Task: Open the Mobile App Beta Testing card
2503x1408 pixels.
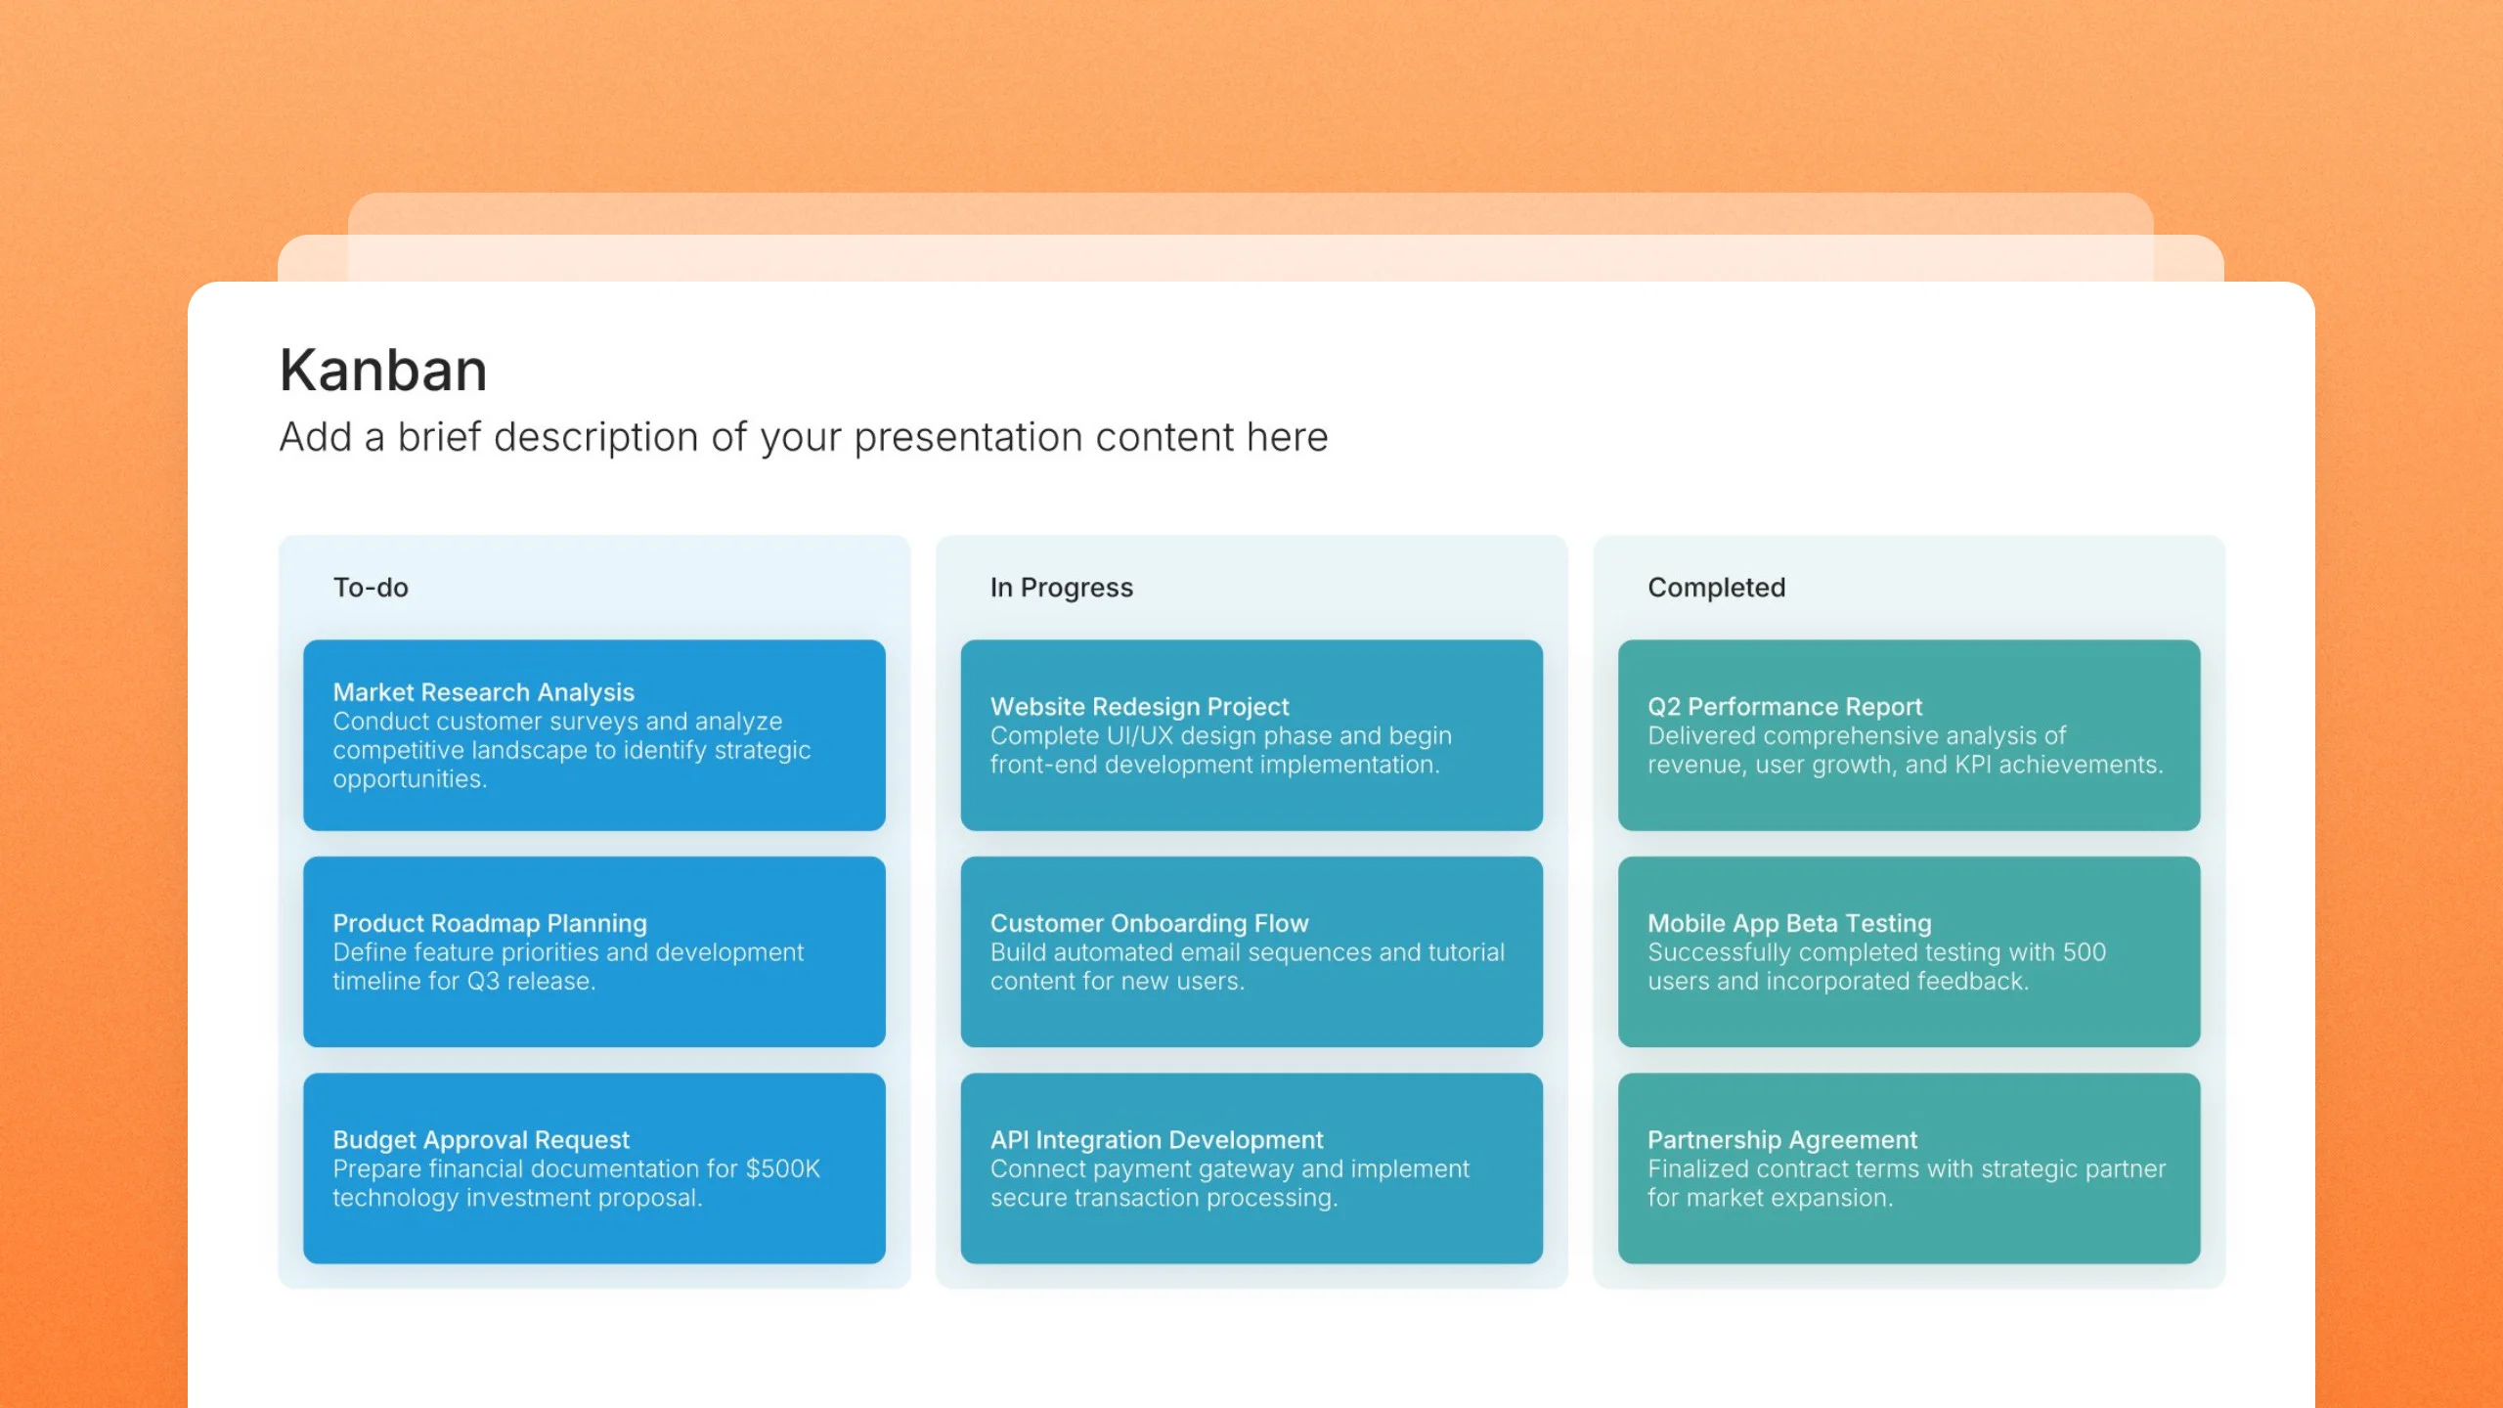Action: [1910, 952]
